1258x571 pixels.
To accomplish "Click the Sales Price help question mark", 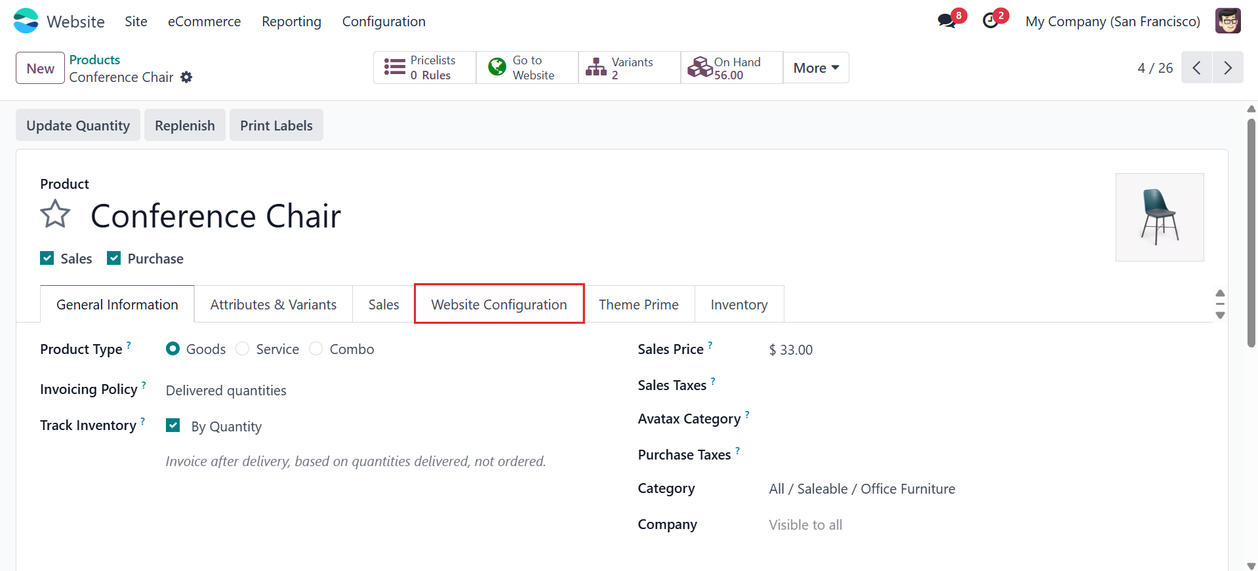I will click(710, 345).
